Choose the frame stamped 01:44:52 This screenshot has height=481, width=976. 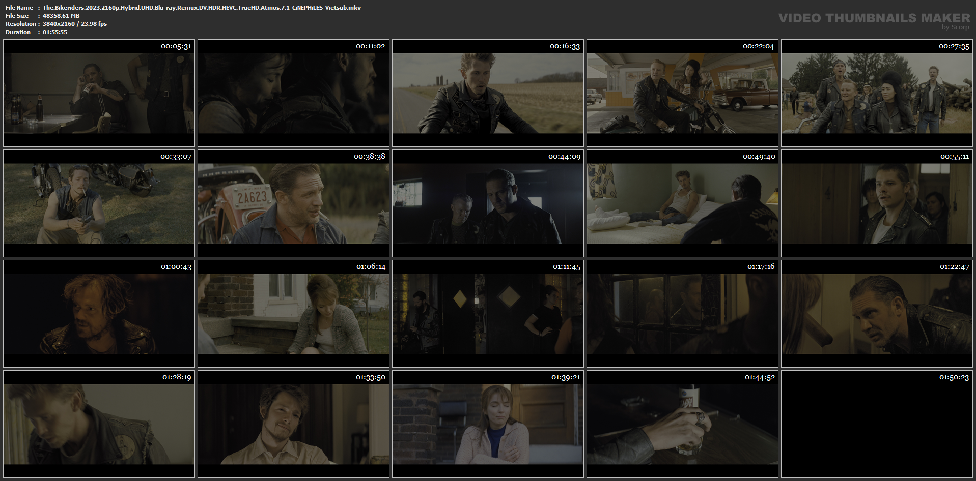682,424
